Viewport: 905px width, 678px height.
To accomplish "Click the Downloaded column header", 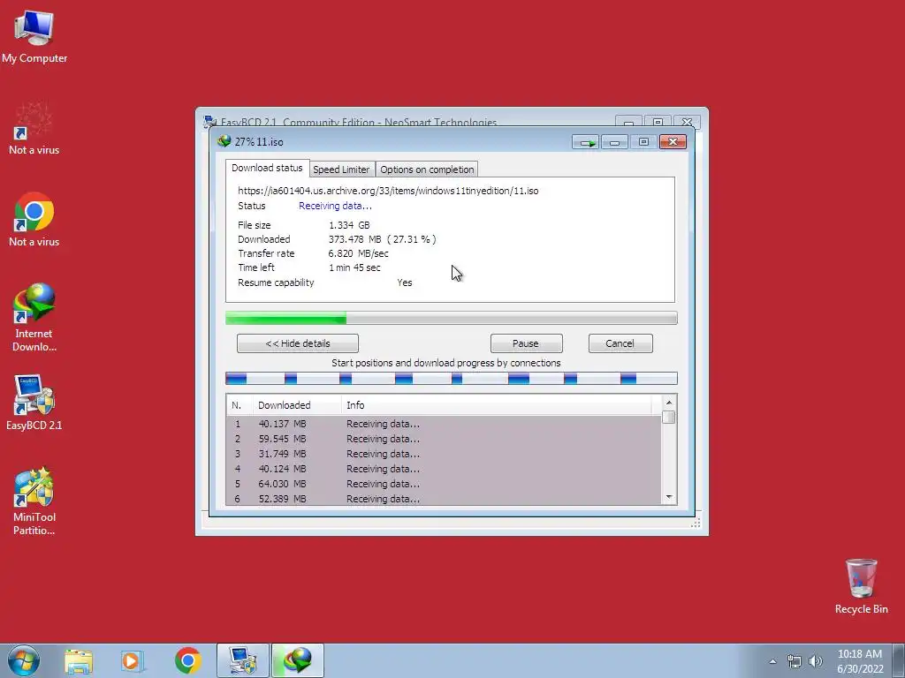I will [297, 405].
